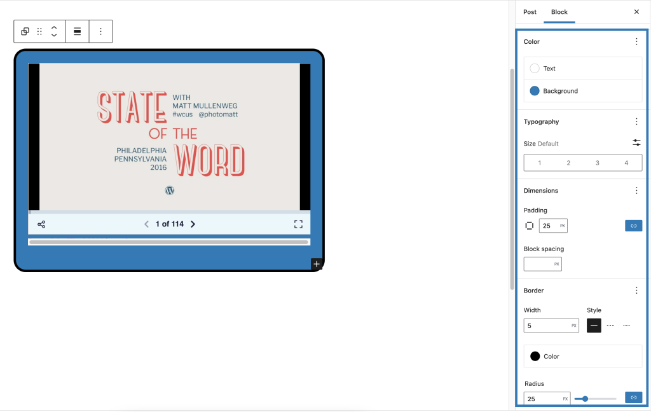This screenshot has width=651, height=412.
Task: Toggle the linked radius values control
Action: coord(633,397)
